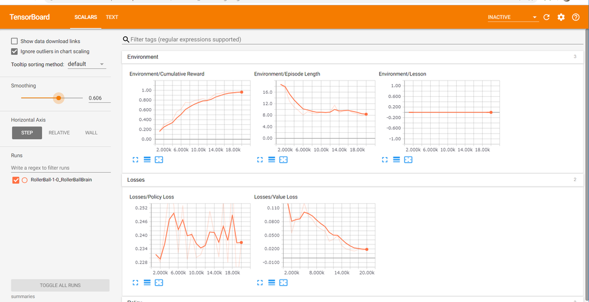Image resolution: width=589 pixels, height=302 pixels.
Task: Reload TensorBoard data with refresh icon
Action: pyautogui.click(x=546, y=17)
